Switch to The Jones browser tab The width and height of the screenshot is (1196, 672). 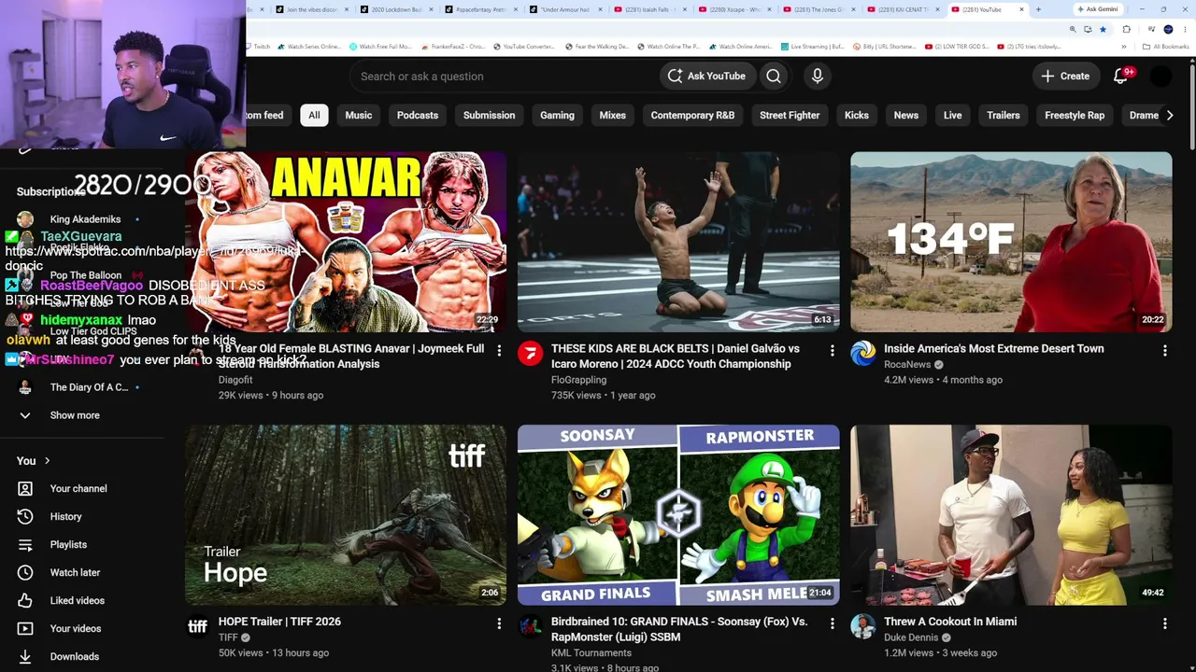(x=819, y=9)
